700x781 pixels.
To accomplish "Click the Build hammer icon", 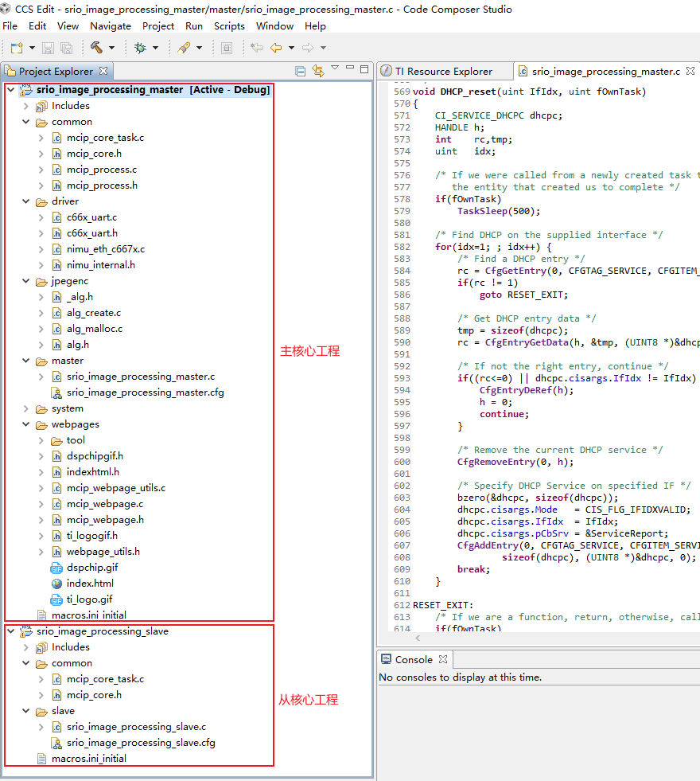I will click(96, 47).
